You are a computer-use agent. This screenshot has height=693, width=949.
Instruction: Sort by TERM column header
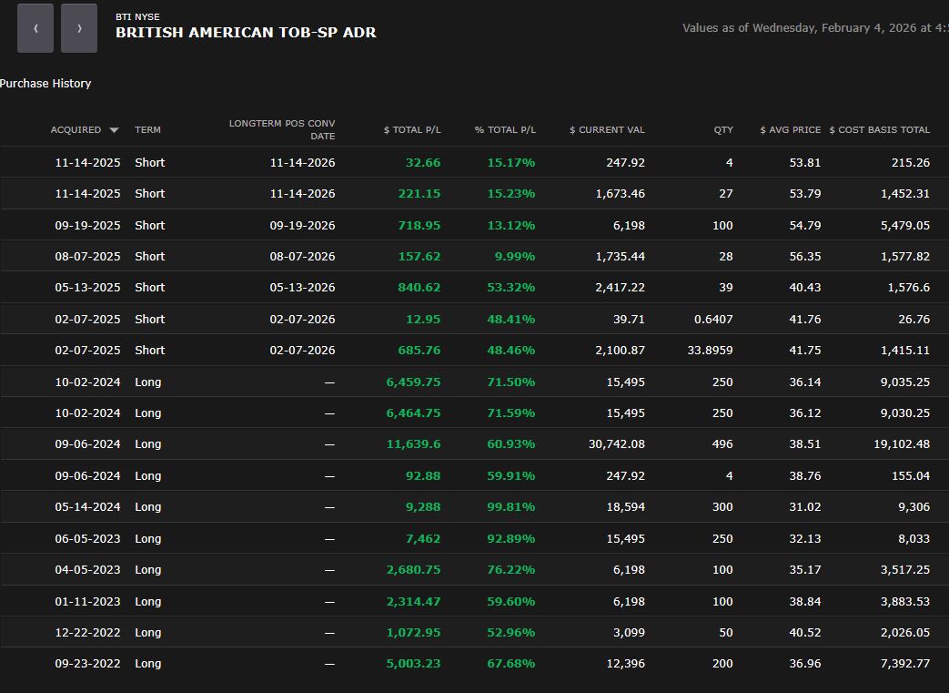pyautogui.click(x=147, y=129)
